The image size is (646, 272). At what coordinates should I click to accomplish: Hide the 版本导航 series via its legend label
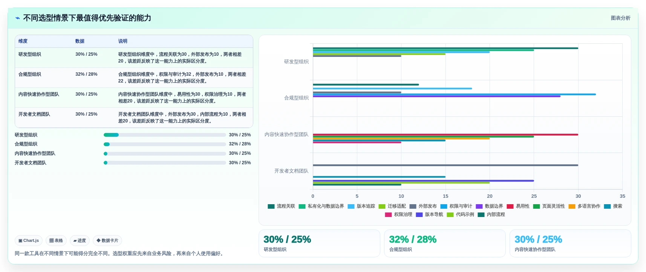click(x=434, y=214)
